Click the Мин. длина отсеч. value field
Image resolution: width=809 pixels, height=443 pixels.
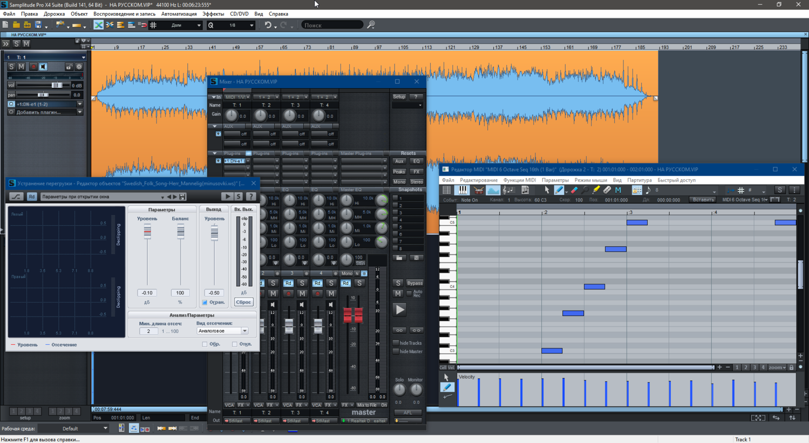tap(148, 331)
